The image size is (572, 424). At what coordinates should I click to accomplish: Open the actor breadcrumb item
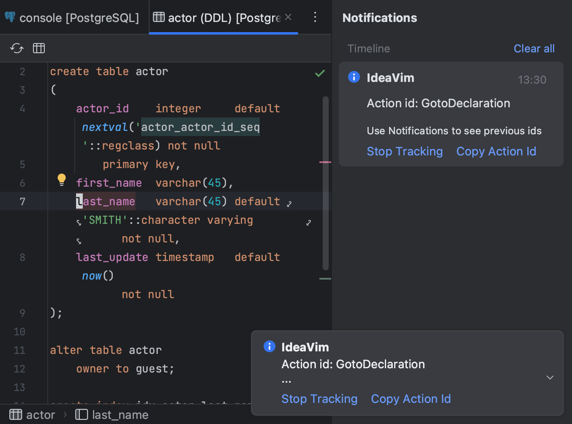(41, 414)
